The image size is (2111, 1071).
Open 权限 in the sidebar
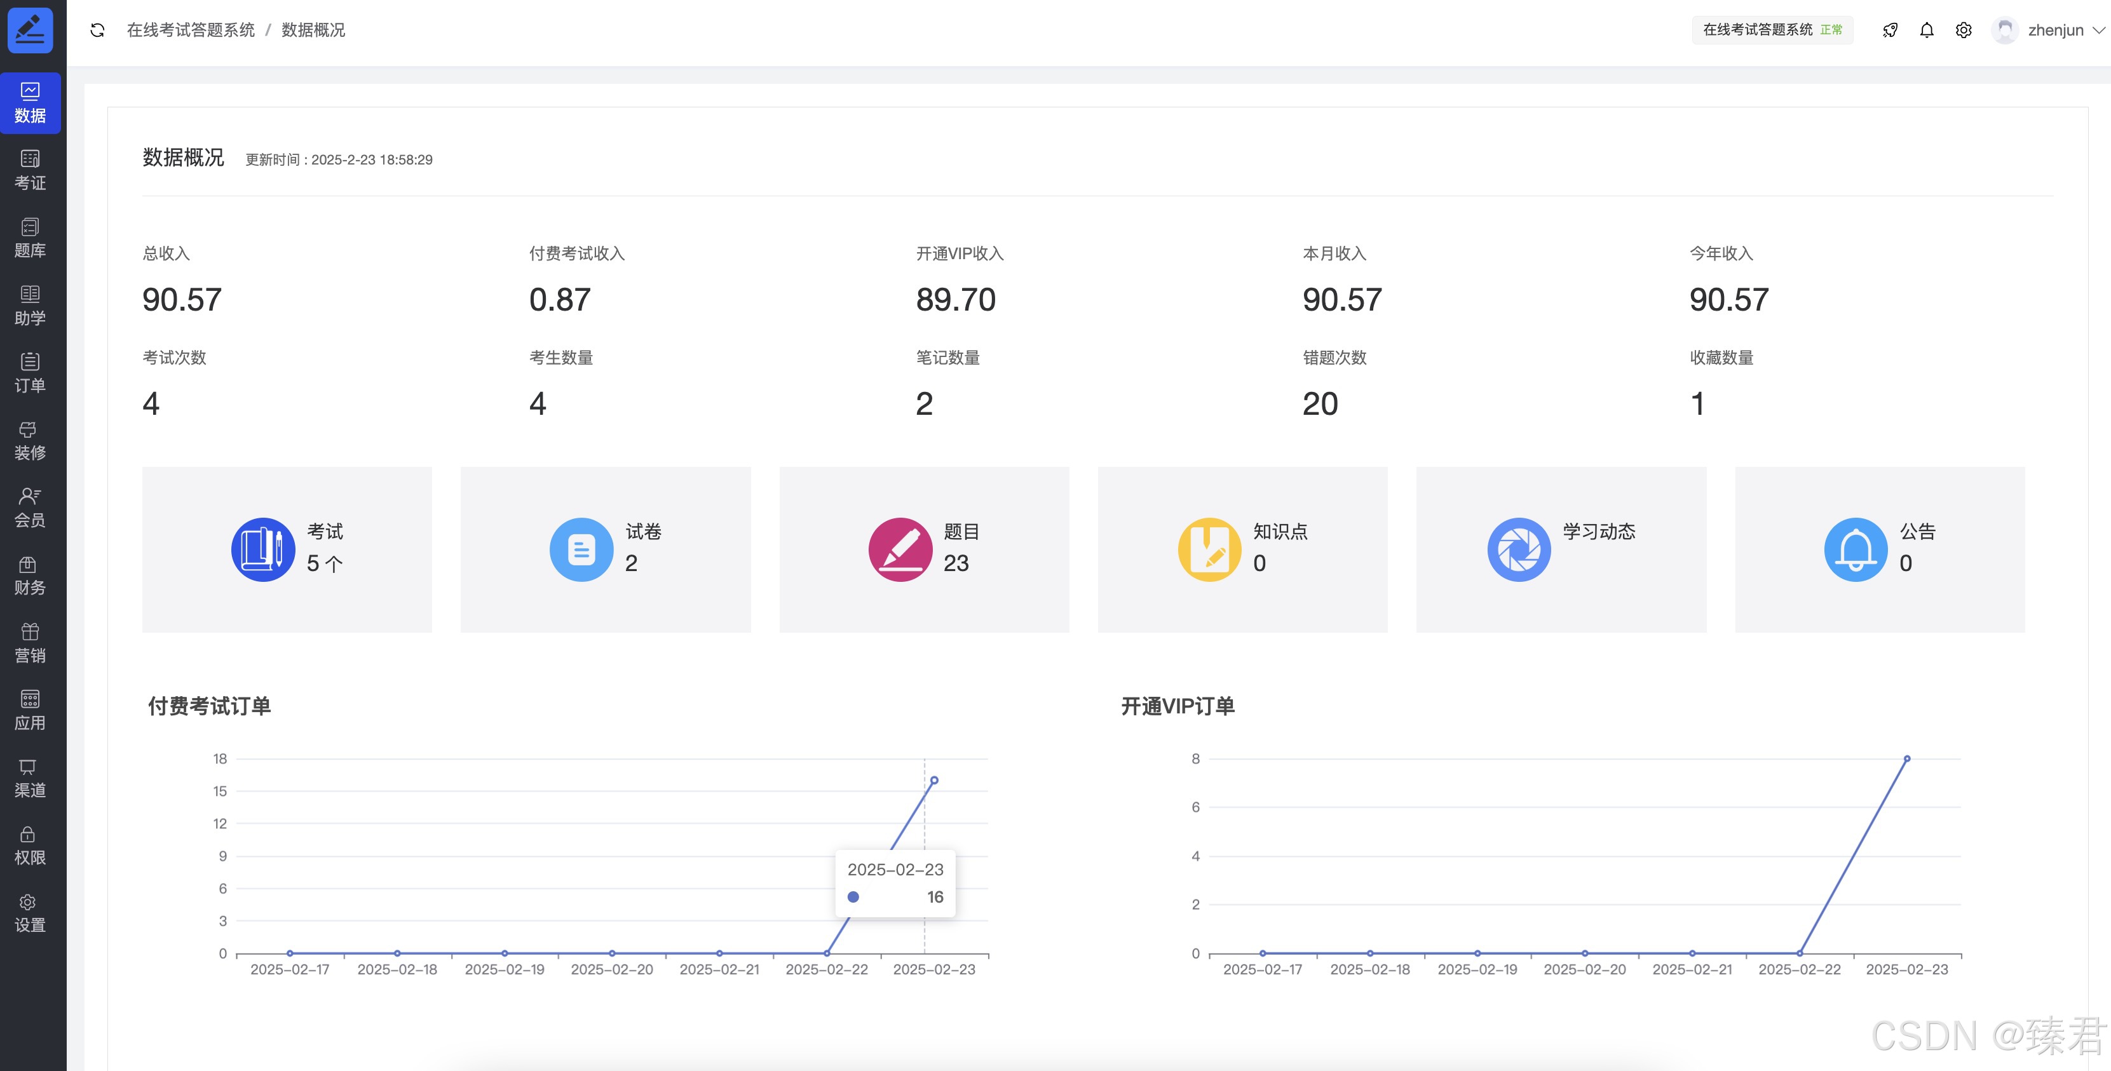click(31, 845)
